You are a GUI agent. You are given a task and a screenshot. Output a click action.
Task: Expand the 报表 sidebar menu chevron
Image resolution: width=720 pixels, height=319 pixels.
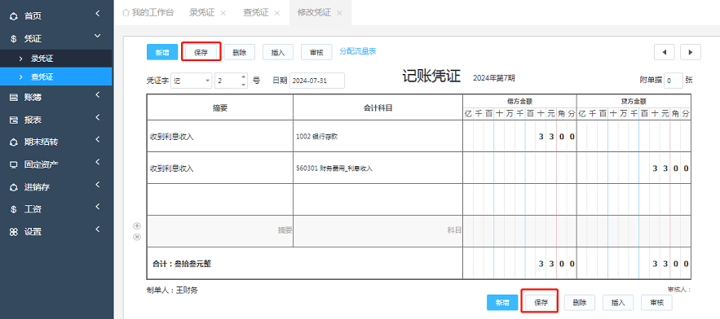point(98,118)
